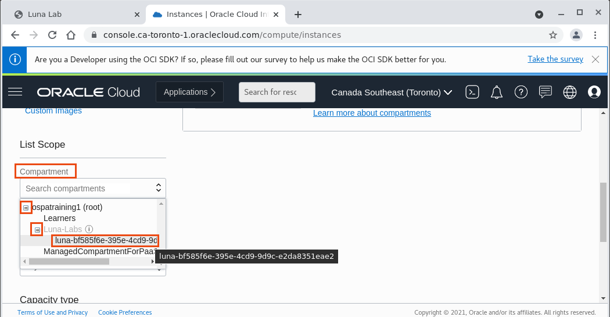Open the Chrome tab search dropdown arrow
610x317 pixels.
(539, 15)
